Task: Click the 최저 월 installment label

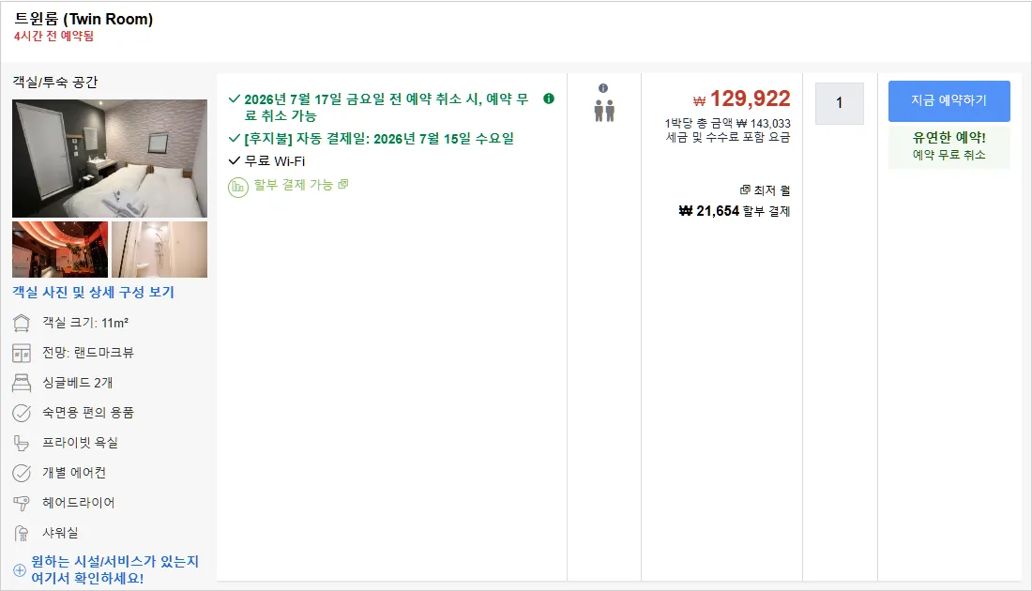Action: coord(771,190)
